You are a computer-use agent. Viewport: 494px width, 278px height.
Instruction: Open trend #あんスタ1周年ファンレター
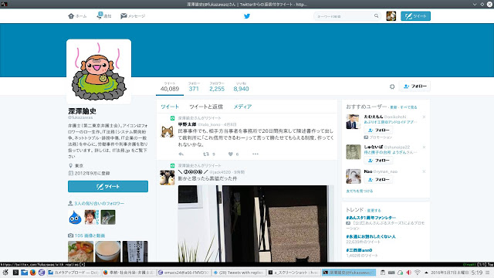[371, 218]
